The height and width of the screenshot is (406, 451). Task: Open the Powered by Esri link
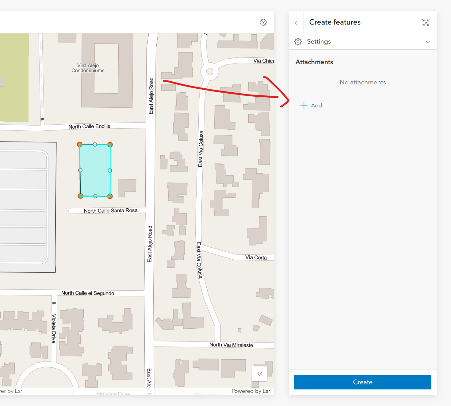251,391
